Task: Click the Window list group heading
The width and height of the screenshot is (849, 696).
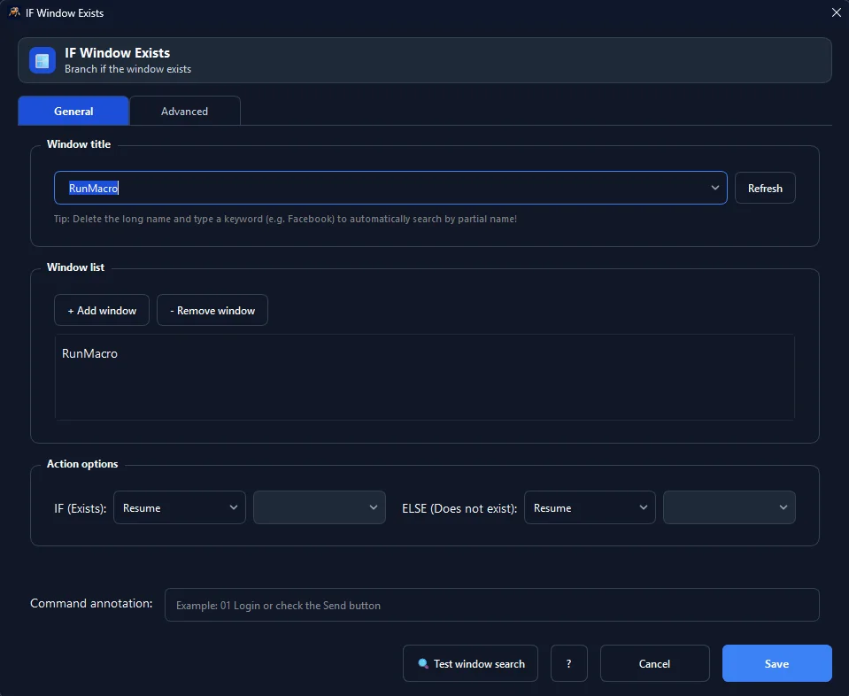Action: point(76,267)
